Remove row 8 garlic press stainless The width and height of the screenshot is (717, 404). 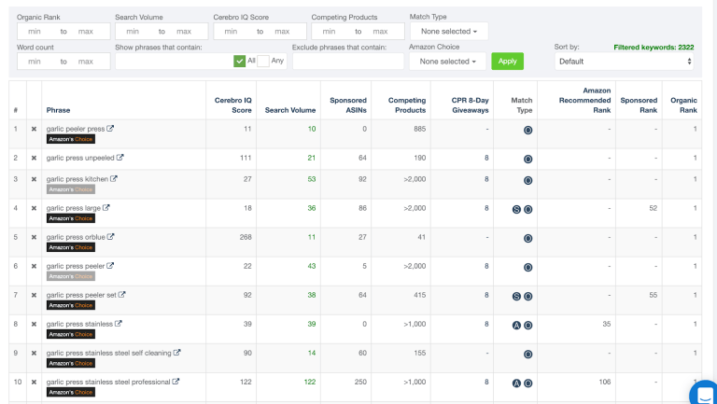click(34, 324)
